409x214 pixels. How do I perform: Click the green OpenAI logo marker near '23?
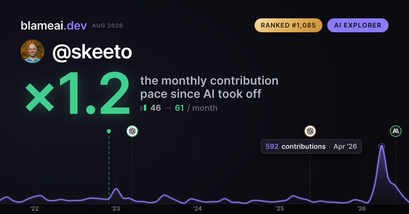(x=132, y=131)
